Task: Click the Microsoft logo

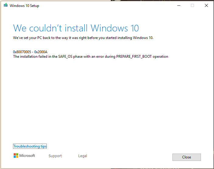Action: click(24, 155)
